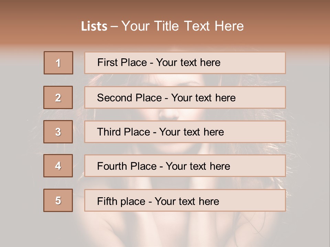Click the dash in the slide title
This screenshot has height=247, width=330.
pos(114,26)
